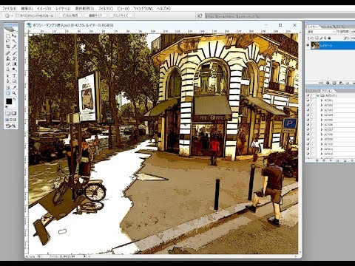Image resolution: width=355 pixels, height=266 pixels.
Task: Open the ウィンドウ (Window) menu
Action: tap(143, 8)
